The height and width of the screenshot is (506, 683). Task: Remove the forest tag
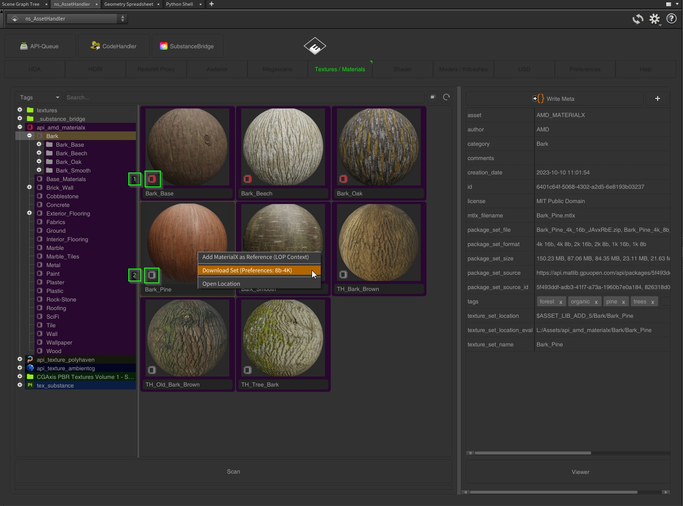(x=560, y=302)
